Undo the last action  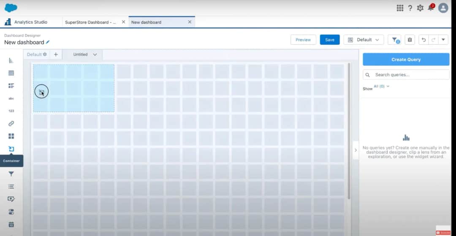(x=424, y=40)
